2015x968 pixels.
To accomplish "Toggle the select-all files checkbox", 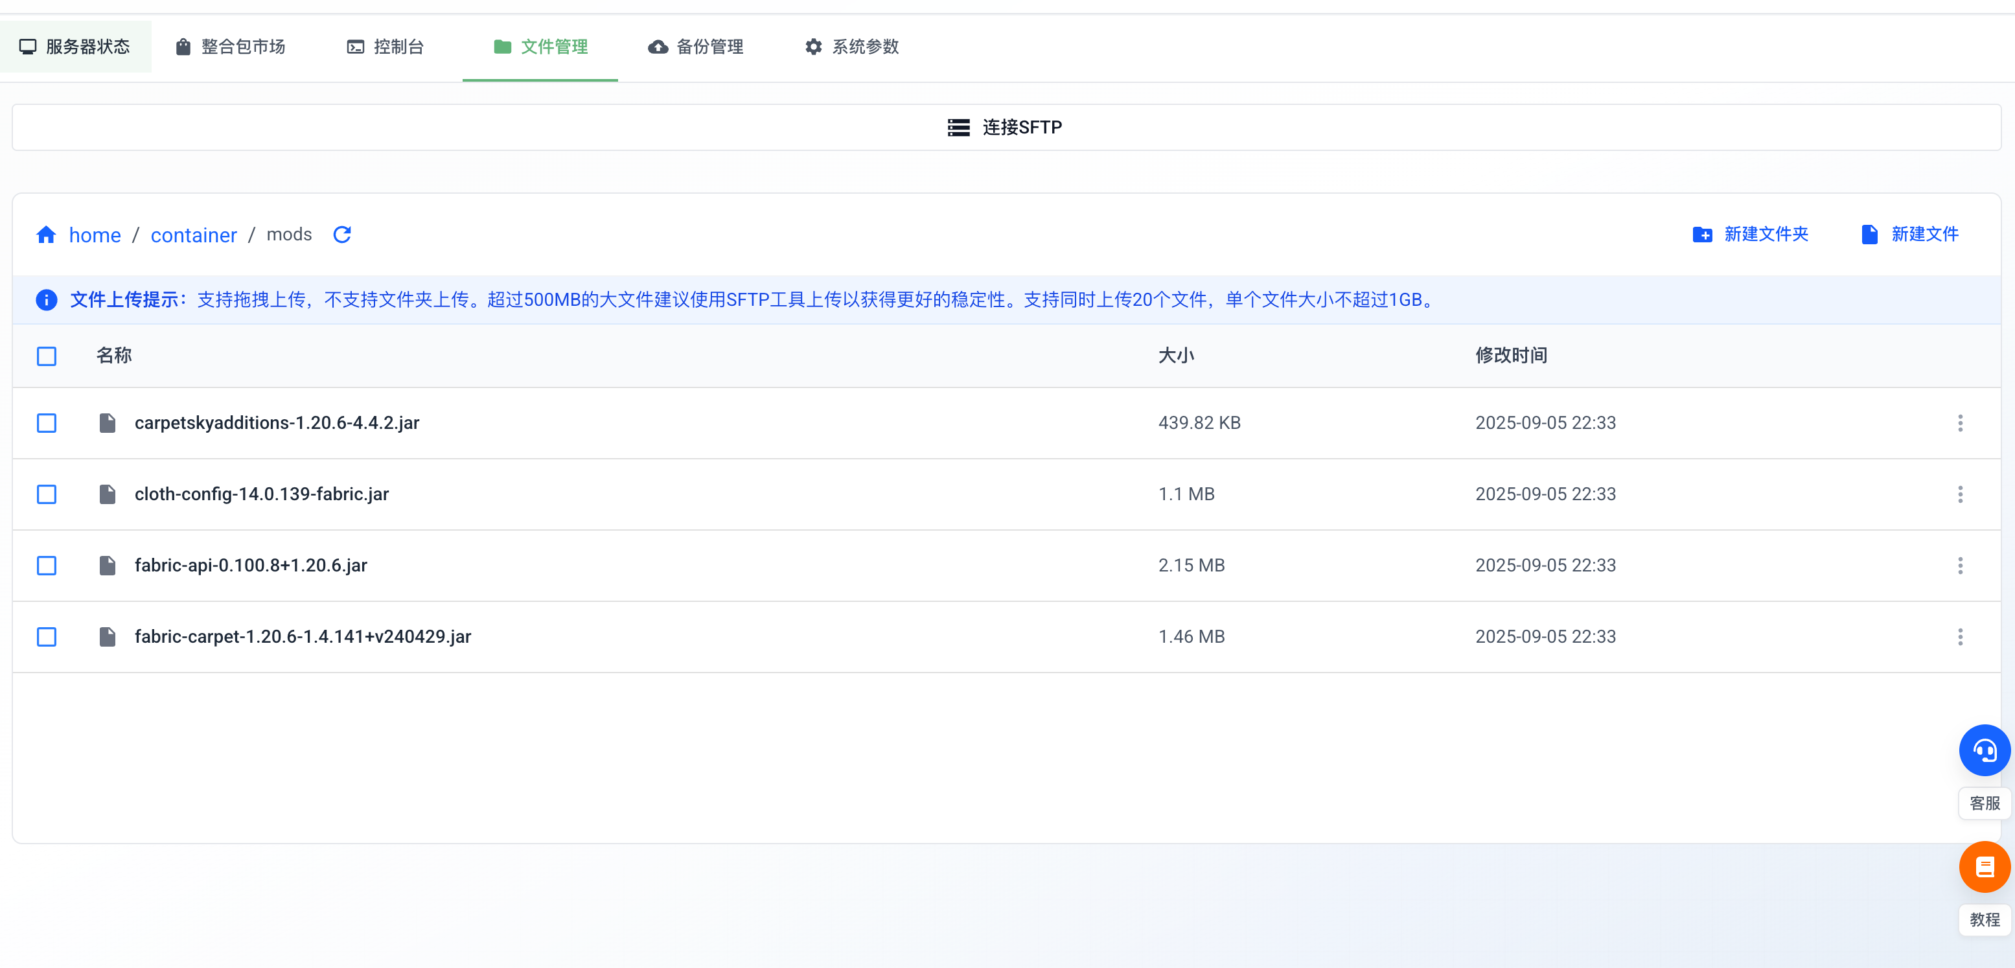I will tap(47, 357).
